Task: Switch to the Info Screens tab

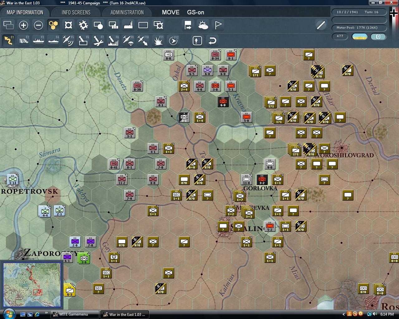Action: (76, 12)
